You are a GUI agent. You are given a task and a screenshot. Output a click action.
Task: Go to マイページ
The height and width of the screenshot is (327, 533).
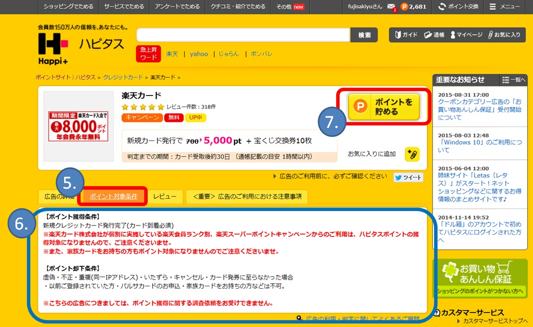[x=466, y=35]
